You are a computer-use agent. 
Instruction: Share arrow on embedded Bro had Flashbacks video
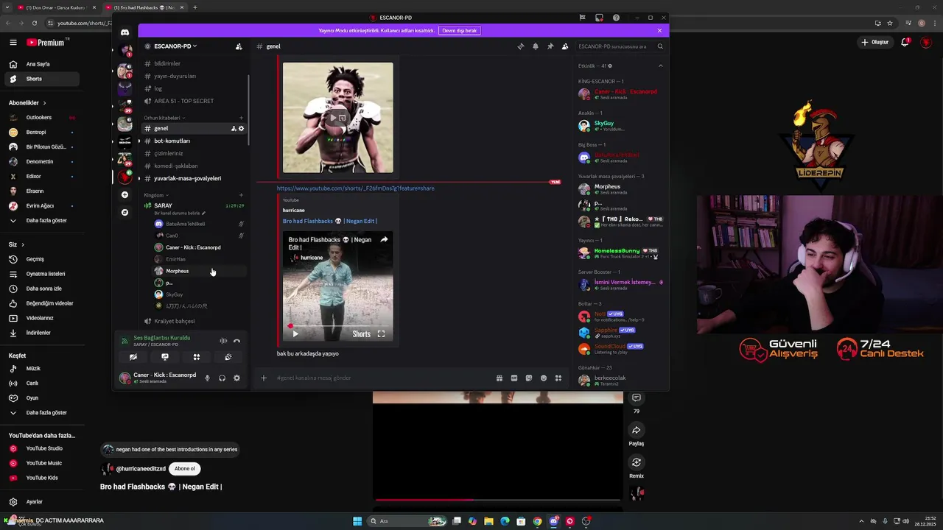click(x=384, y=239)
